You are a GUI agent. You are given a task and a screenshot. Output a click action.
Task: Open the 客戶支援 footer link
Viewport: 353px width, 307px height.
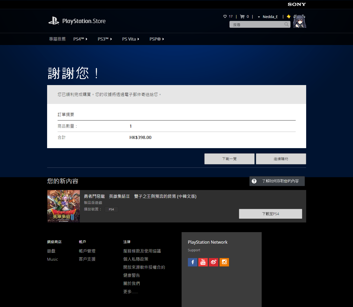click(x=87, y=259)
